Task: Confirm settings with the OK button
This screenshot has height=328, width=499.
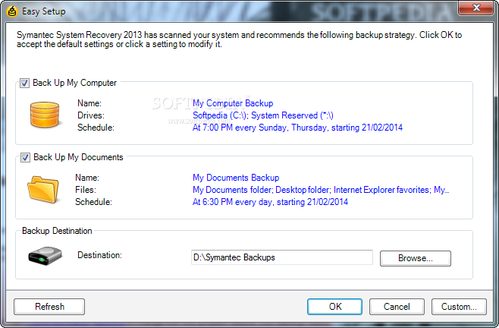Action: click(334, 307)
